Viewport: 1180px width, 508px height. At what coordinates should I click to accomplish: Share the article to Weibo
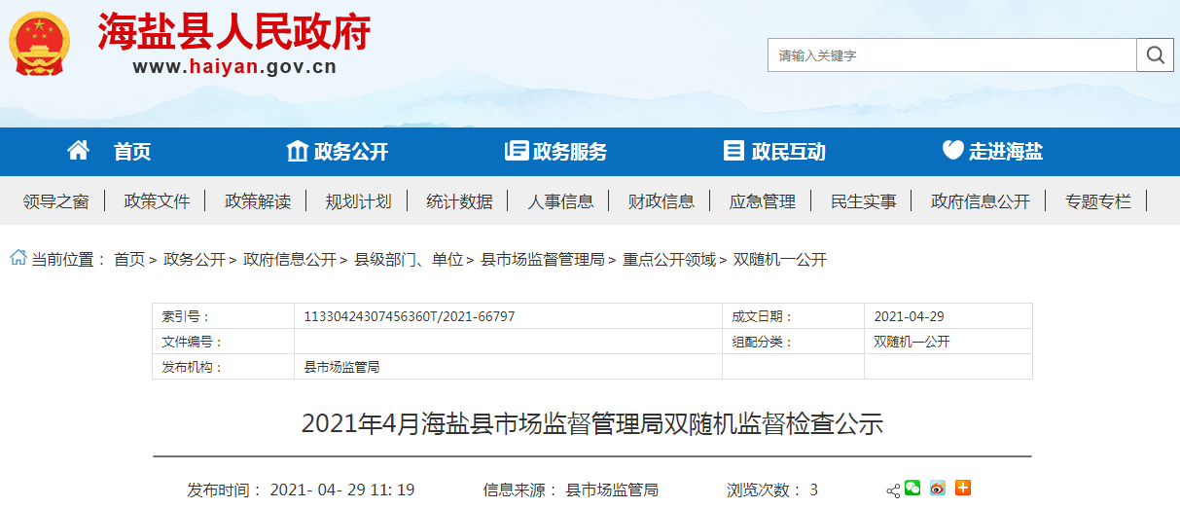[x=937, y=489]
